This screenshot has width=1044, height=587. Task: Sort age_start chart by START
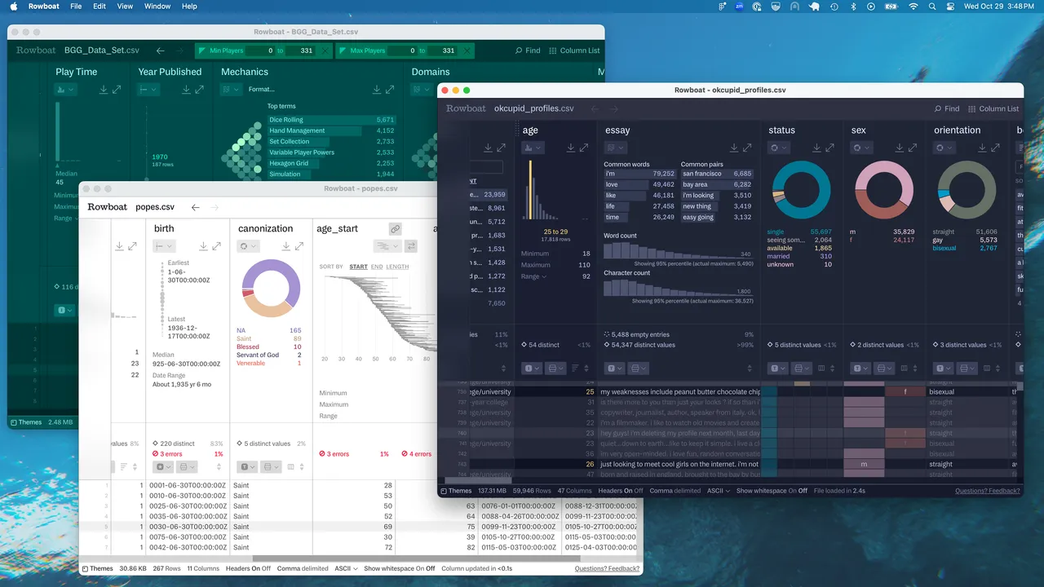(358, 267)
